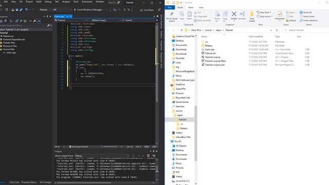The image size is (329, 185).
Task: Select OneDrive in File Explorer navigation pane
Action: (x=180, y=84)
